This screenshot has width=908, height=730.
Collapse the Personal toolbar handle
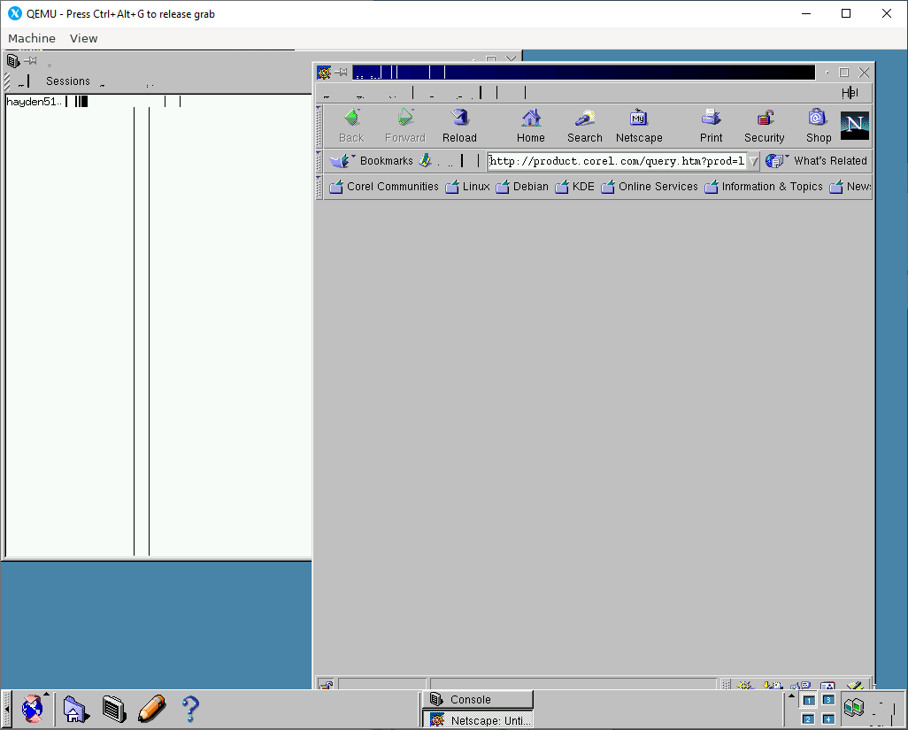coord(319,187)
